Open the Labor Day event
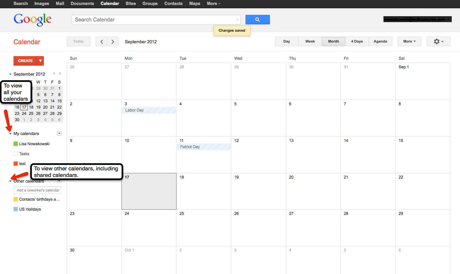The image size is (460, 274). coord(149,110)
